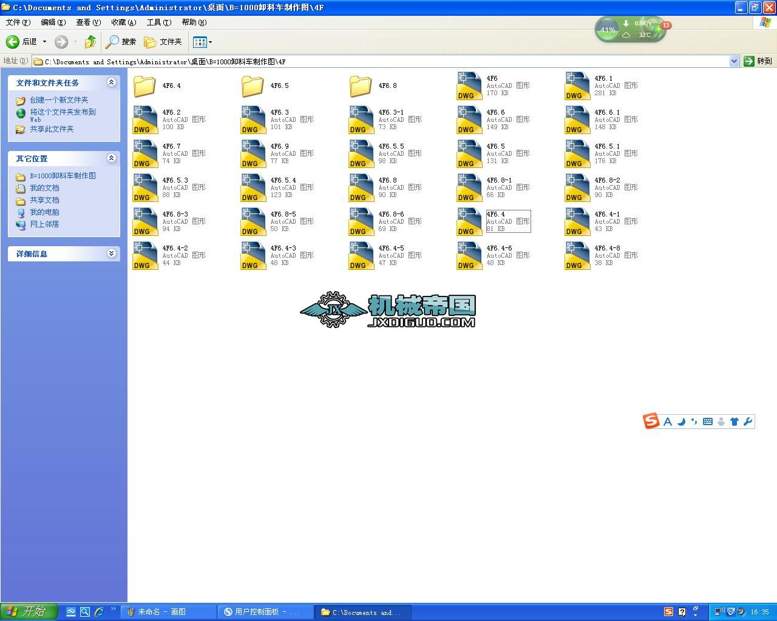Select the 4F6 DWG file icon (170 KB)
Viewport: 777px width, 621px height.
469,86
